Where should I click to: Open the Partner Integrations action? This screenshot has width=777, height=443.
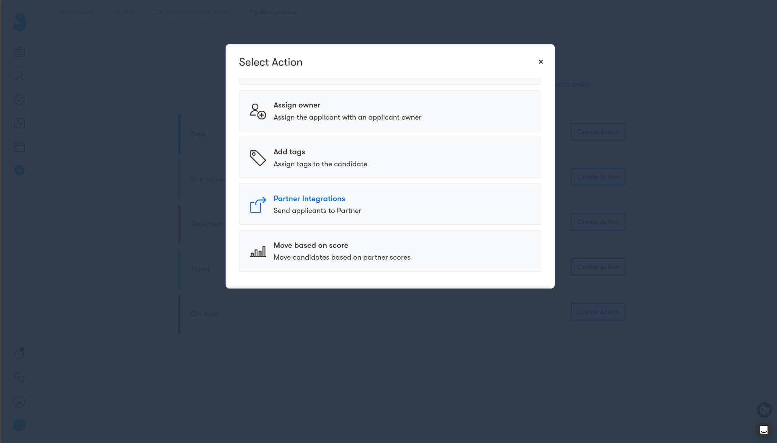click(x=390, y=204)
